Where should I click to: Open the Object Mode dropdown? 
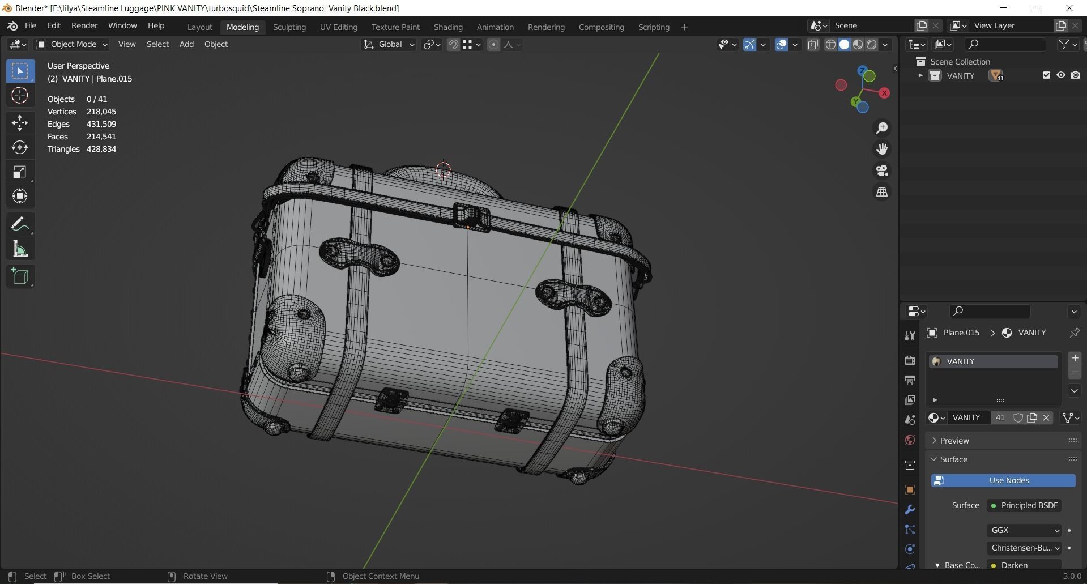pos(72,44)
